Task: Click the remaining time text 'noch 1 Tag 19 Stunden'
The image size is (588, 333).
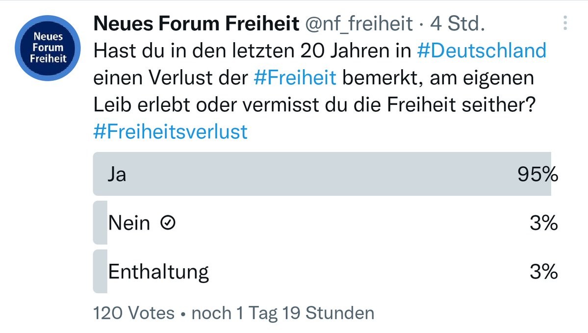Action: 282,313
